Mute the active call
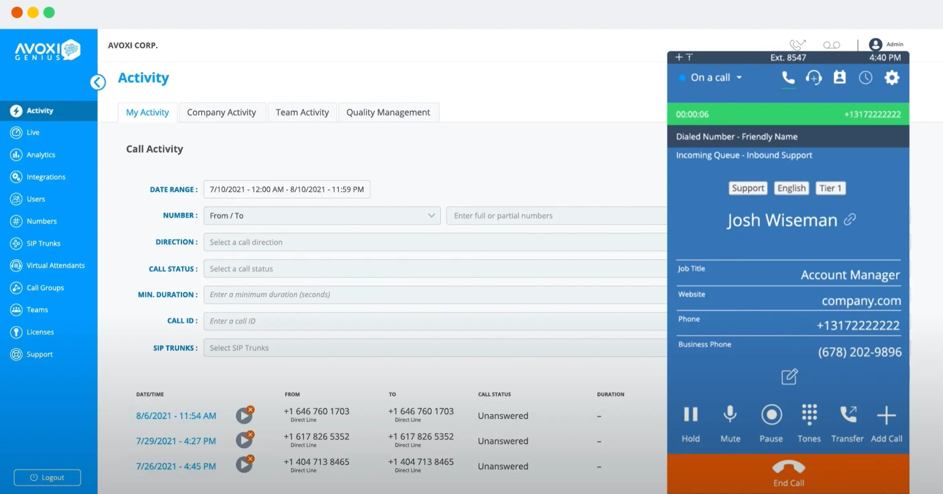The height and width of the screenshot is (494, 943). point(730,415)
